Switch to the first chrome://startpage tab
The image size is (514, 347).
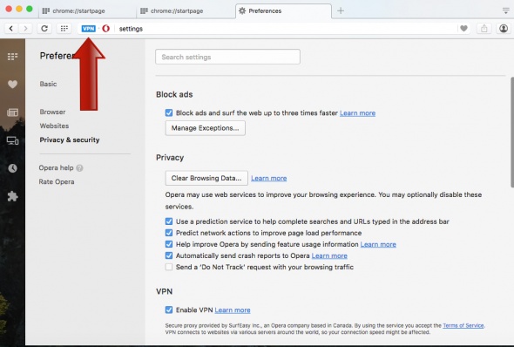87,10
